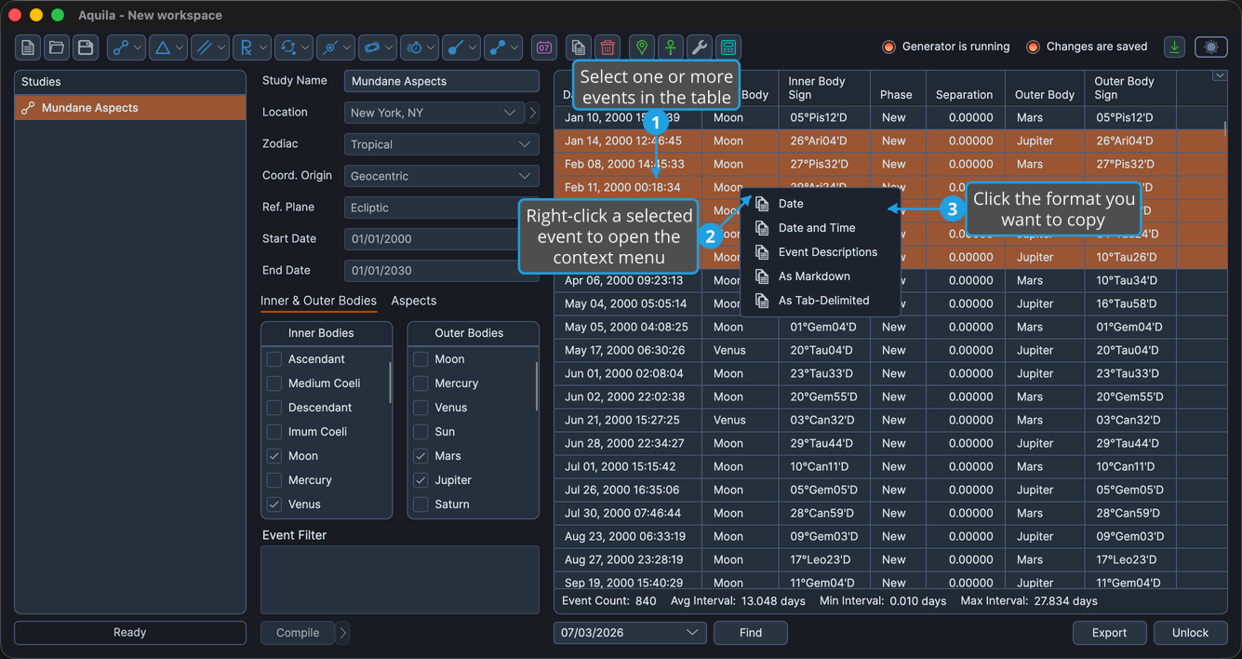Click copy icon beside Event Descriptions entry
The width and height of the screenshot is (1242, 659).
point(762,252)
